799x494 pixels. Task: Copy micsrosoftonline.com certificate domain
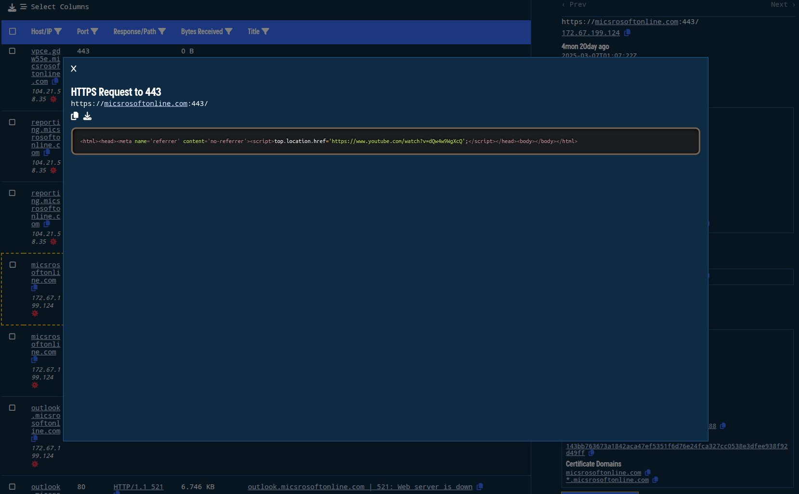coord(648,473)
